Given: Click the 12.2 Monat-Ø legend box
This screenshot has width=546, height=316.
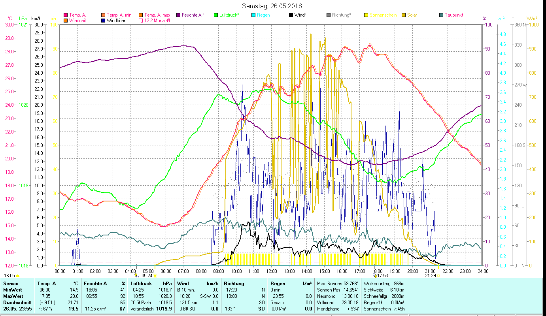Looking at the screenshot, I should coord(141,21).
